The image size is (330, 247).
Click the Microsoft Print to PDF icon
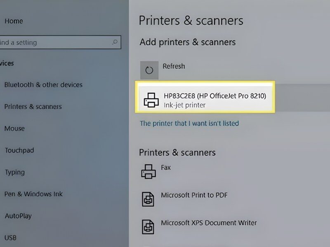[x=148, y=198]
